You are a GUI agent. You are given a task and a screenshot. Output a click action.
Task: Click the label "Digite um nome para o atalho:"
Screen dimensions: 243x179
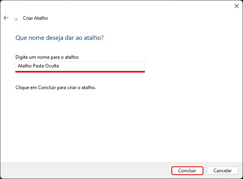(47, 57)
